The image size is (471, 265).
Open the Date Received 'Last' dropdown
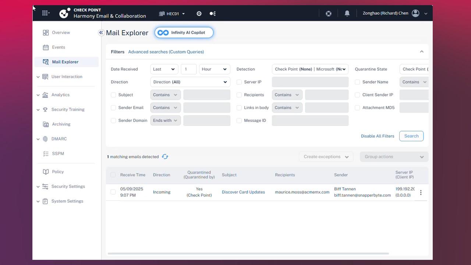(164, 69)
